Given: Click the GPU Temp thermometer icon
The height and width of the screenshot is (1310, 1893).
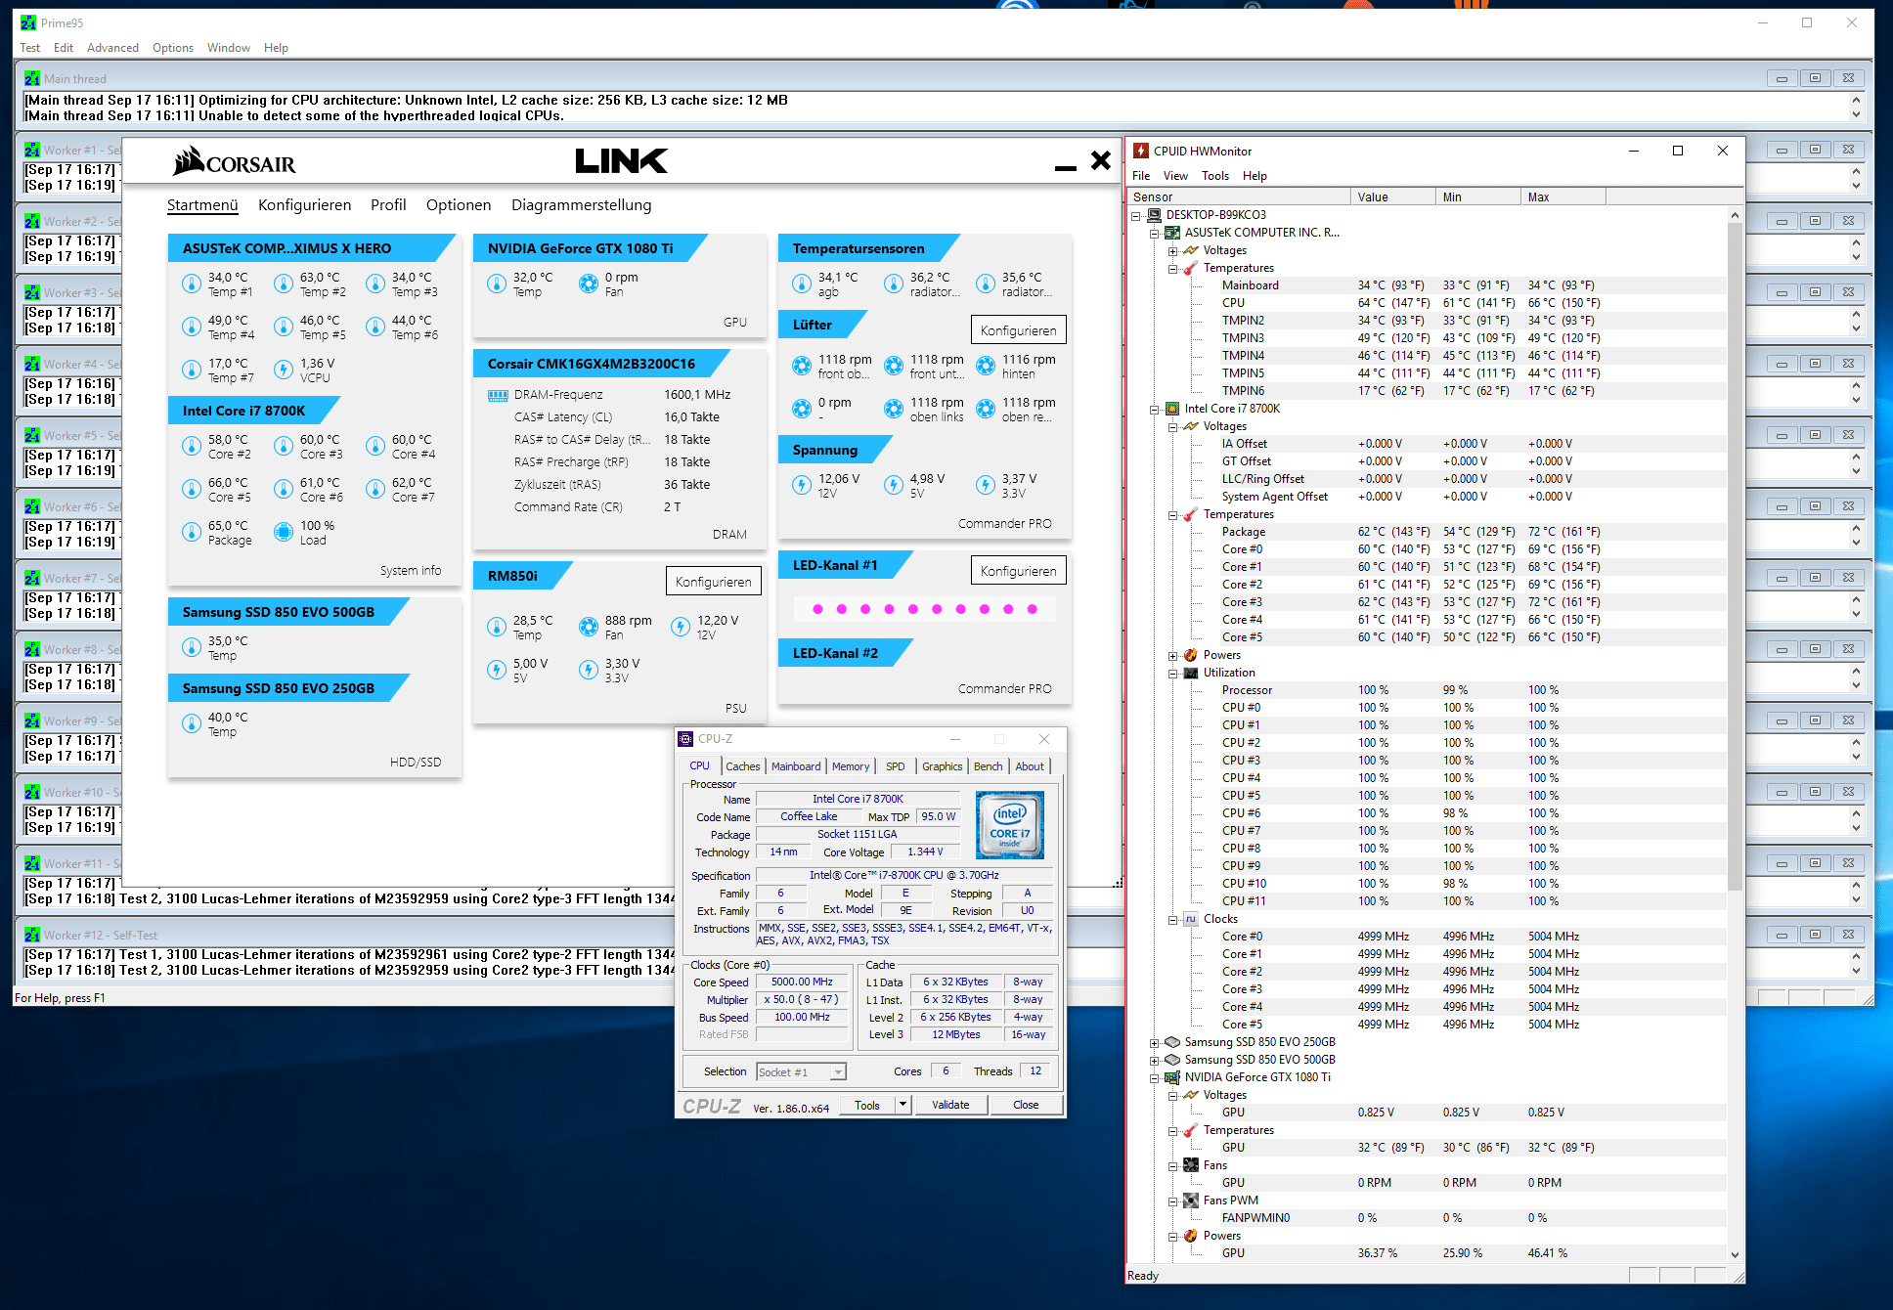Looking at the screenshot, I should pos(497,284).
